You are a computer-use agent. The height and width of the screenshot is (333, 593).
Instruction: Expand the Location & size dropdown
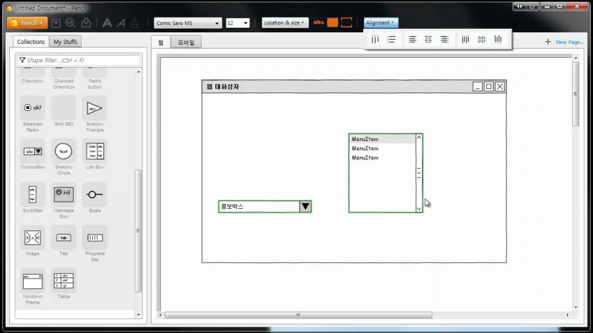coord(285,23)
